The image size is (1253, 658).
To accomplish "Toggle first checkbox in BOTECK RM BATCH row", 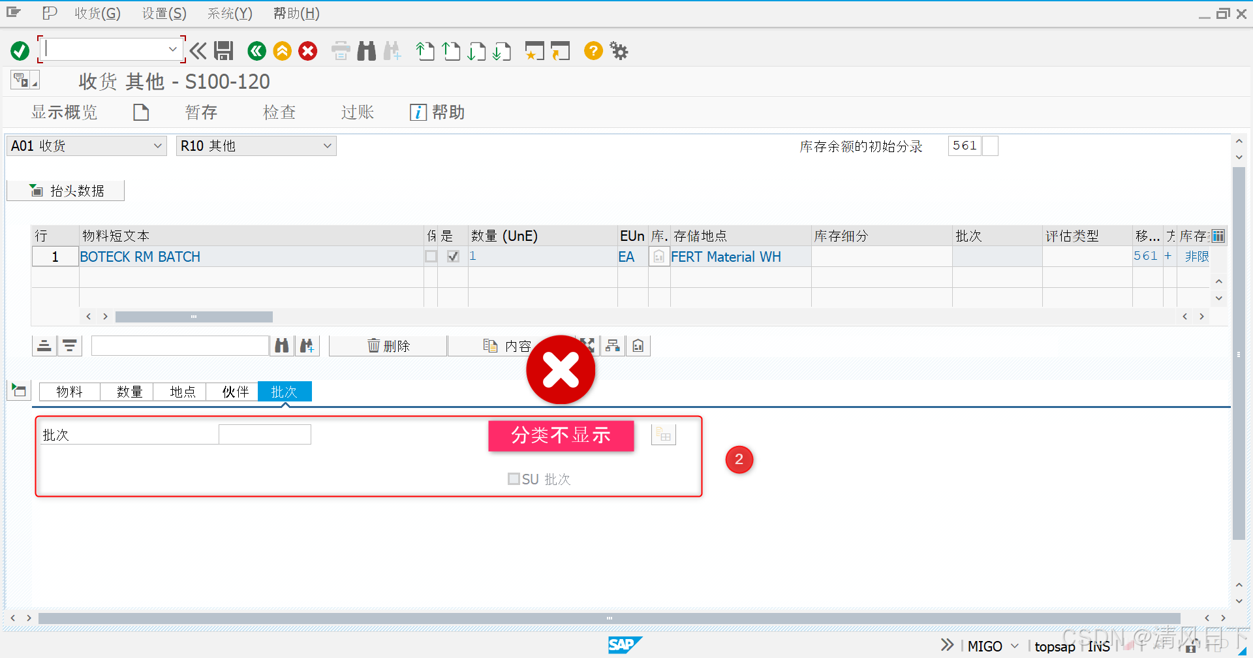I will [x=431, y=257].
